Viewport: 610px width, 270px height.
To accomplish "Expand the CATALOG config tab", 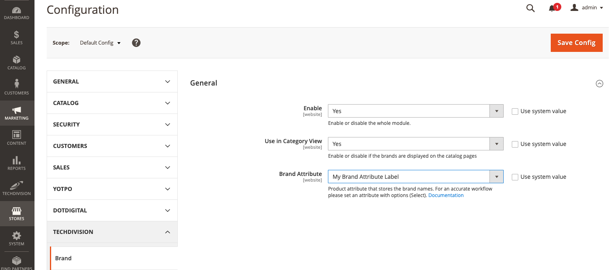I will [112, 103].
